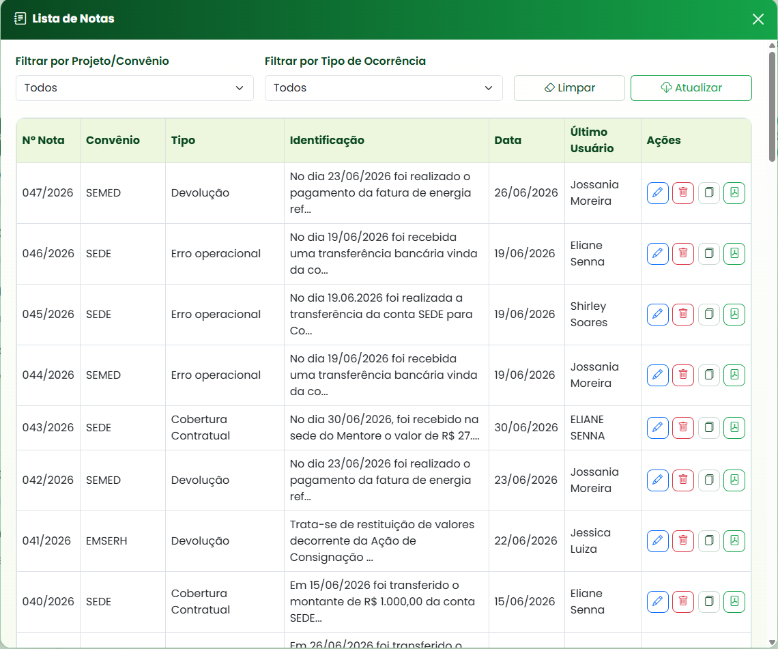Export note 047/2026 as PDF
The height and width of the screenshot is (649, 778).
[x=734, y=193]
